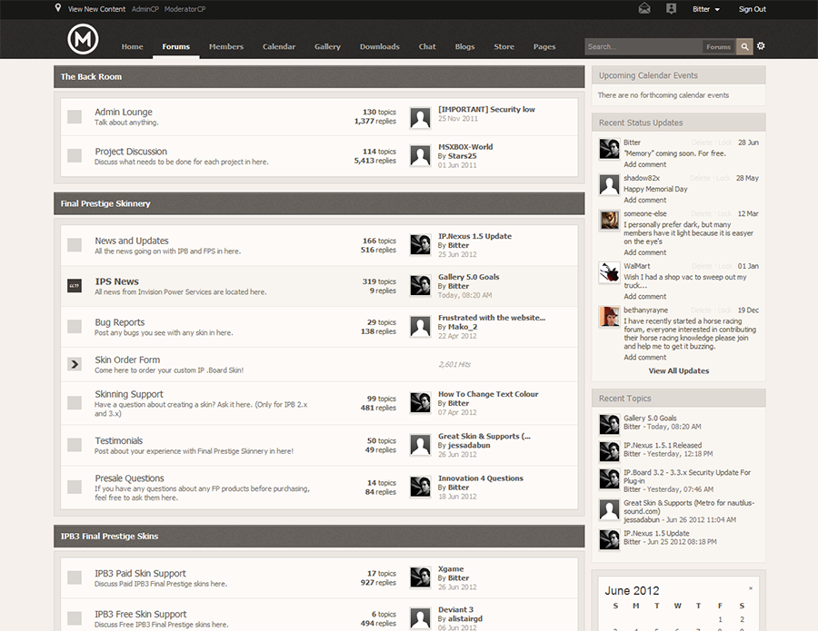Click the location pin icon

tap(58, 8)
